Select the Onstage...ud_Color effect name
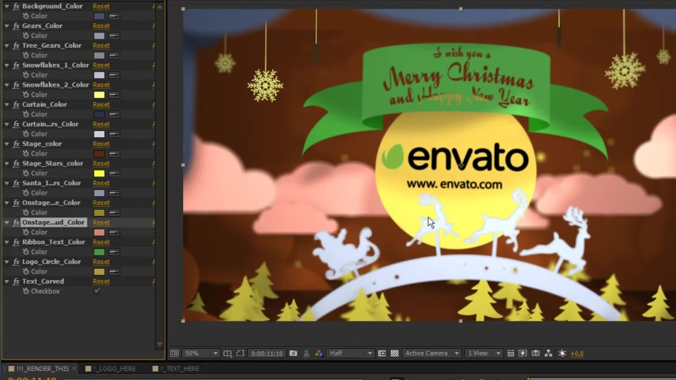The image size is (676, 380). pyautogui.click(x=54, y=222)
